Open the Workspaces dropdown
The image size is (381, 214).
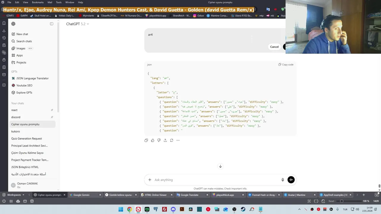click(x=14, y=195)
